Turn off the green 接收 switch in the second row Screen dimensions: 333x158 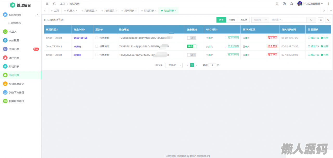point(192,46)
